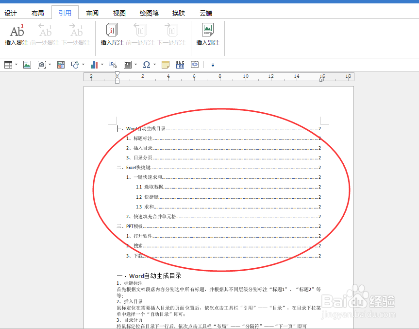Open the shapes tool icon
Image resolution: width=419 pixels, height=329 pixels.
[x=75, y=64]
